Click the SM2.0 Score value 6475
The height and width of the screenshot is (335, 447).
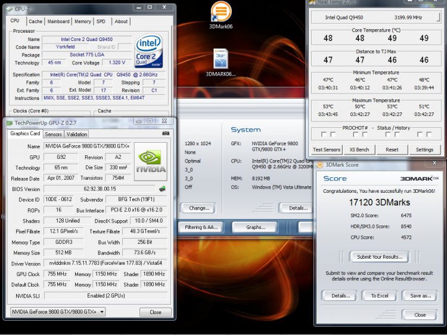pyautogui.click(x=406, y=215)
